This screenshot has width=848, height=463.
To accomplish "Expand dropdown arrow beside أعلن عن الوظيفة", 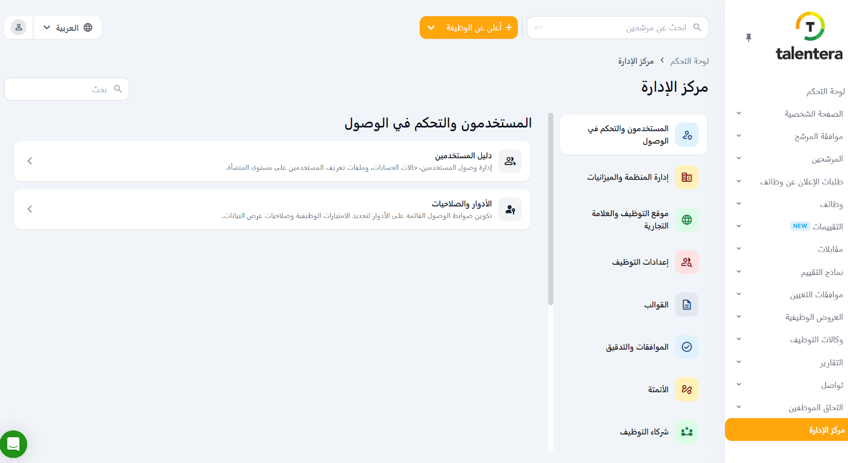I will (x=431, y=28).
